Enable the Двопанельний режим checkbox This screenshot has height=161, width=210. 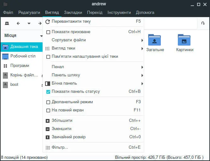coord(48,102)
